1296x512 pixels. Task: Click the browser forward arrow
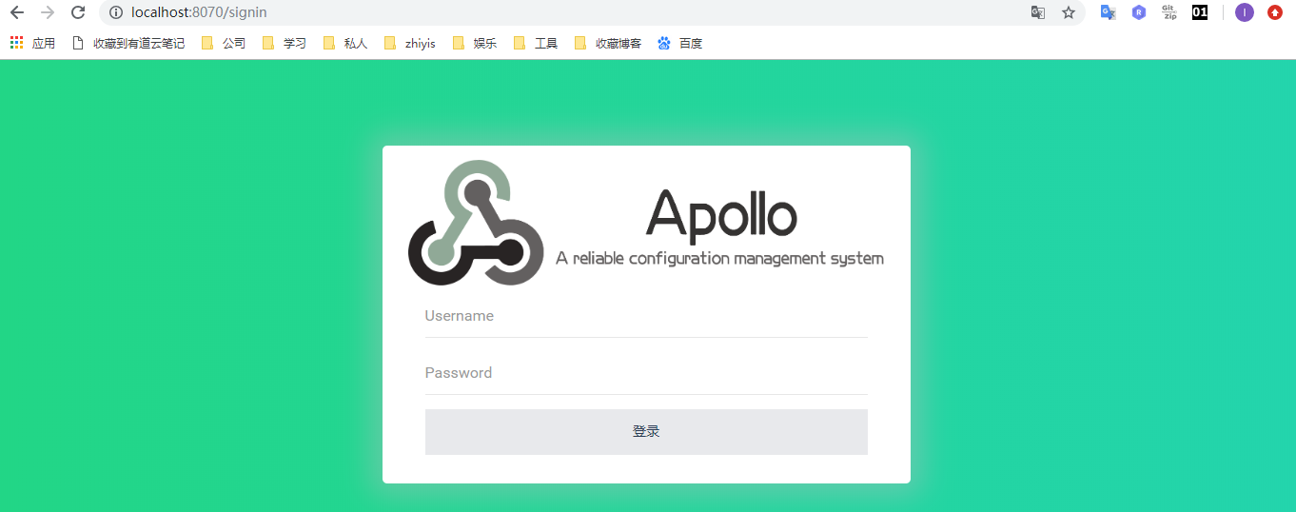48,12
